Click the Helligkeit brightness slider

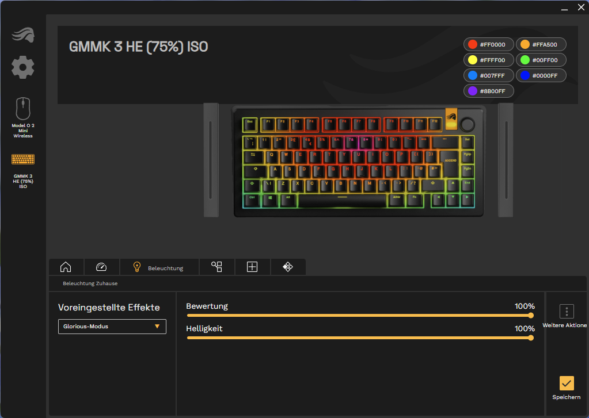[x=358, y=338]
